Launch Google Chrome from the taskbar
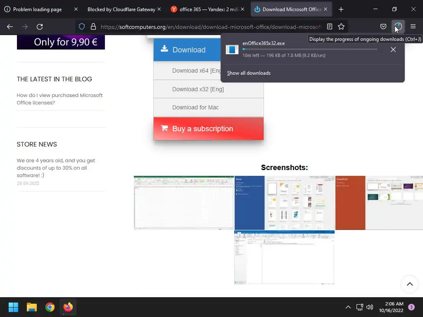The width and height of the screenshot is (423, 317). (50, 307)
